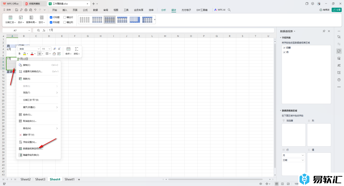The height and width of the screenshot is (186, 344).
Task: Click the three dots more sidebar icon
Action: click(x=339, y=87)
